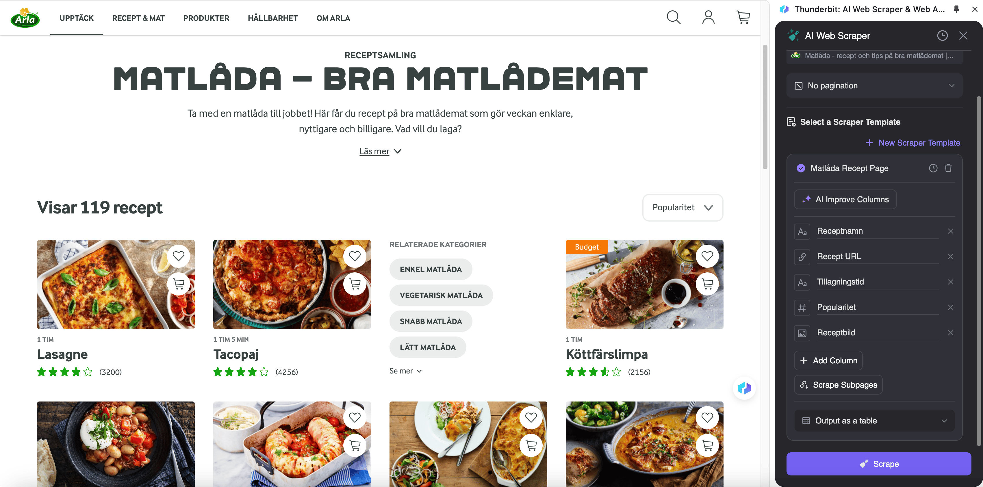Image resolution: width=983 pixels, height=487 pixels.
Task: Open the shopping cart in header
Action: coord(743,18)
